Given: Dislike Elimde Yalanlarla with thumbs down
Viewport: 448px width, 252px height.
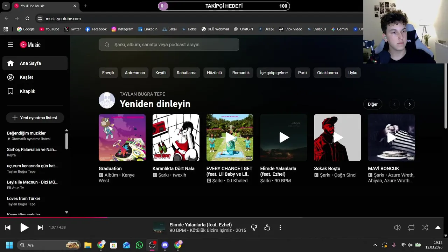Looking at the screenshot, I should pos(254,227).
